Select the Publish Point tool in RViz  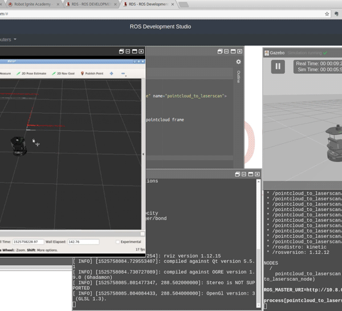(x=92, y=74)
